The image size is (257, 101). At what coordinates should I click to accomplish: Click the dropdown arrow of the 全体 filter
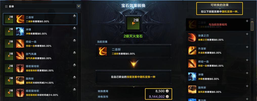pos(79,6)
